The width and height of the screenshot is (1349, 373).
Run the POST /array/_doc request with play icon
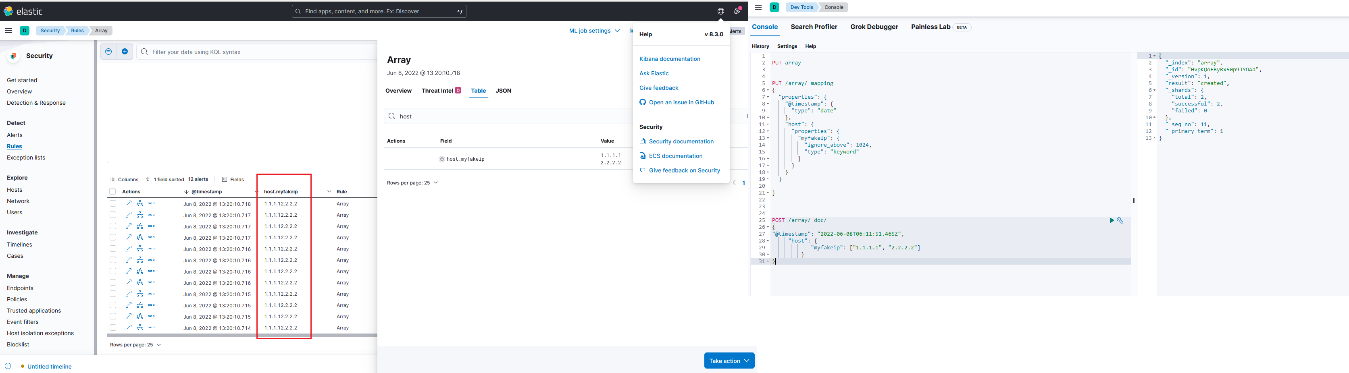1111,220
